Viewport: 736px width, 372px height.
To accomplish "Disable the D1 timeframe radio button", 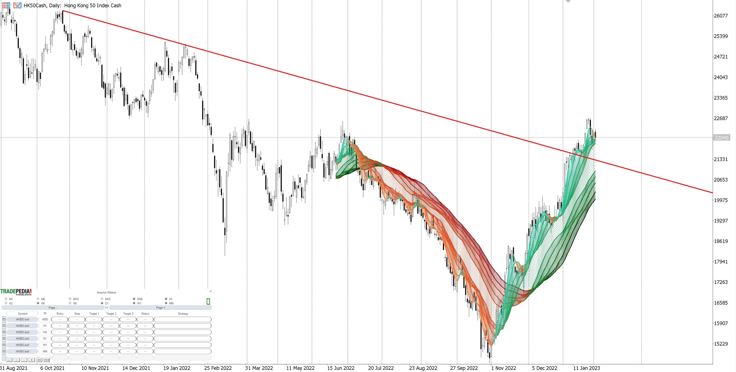I will click(x=102, y=303).
